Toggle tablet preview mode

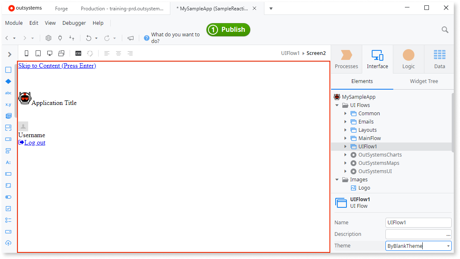38,53
